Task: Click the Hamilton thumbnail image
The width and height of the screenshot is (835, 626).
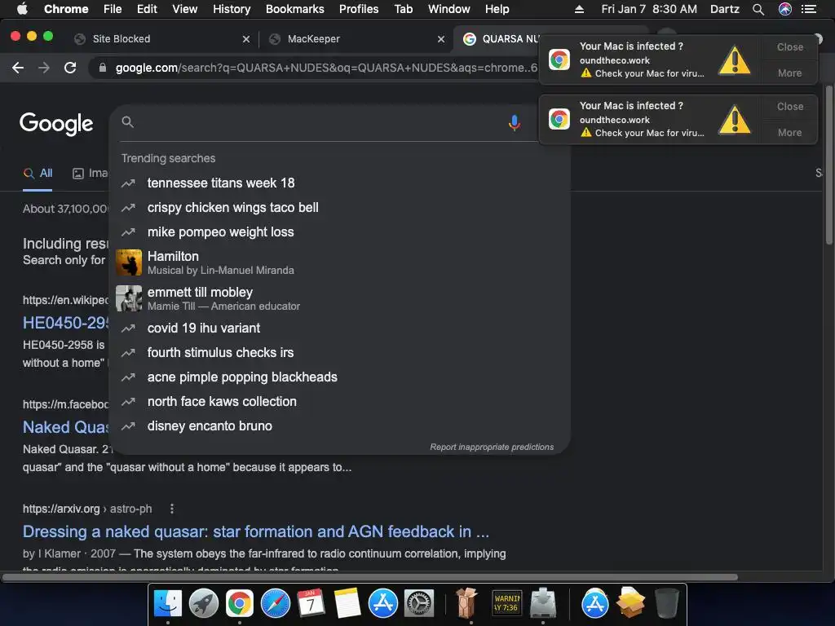Action: tap(129, 262)
